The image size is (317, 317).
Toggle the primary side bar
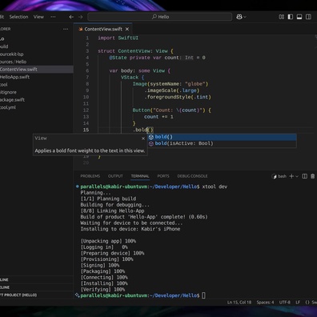[x=291, y=17]
